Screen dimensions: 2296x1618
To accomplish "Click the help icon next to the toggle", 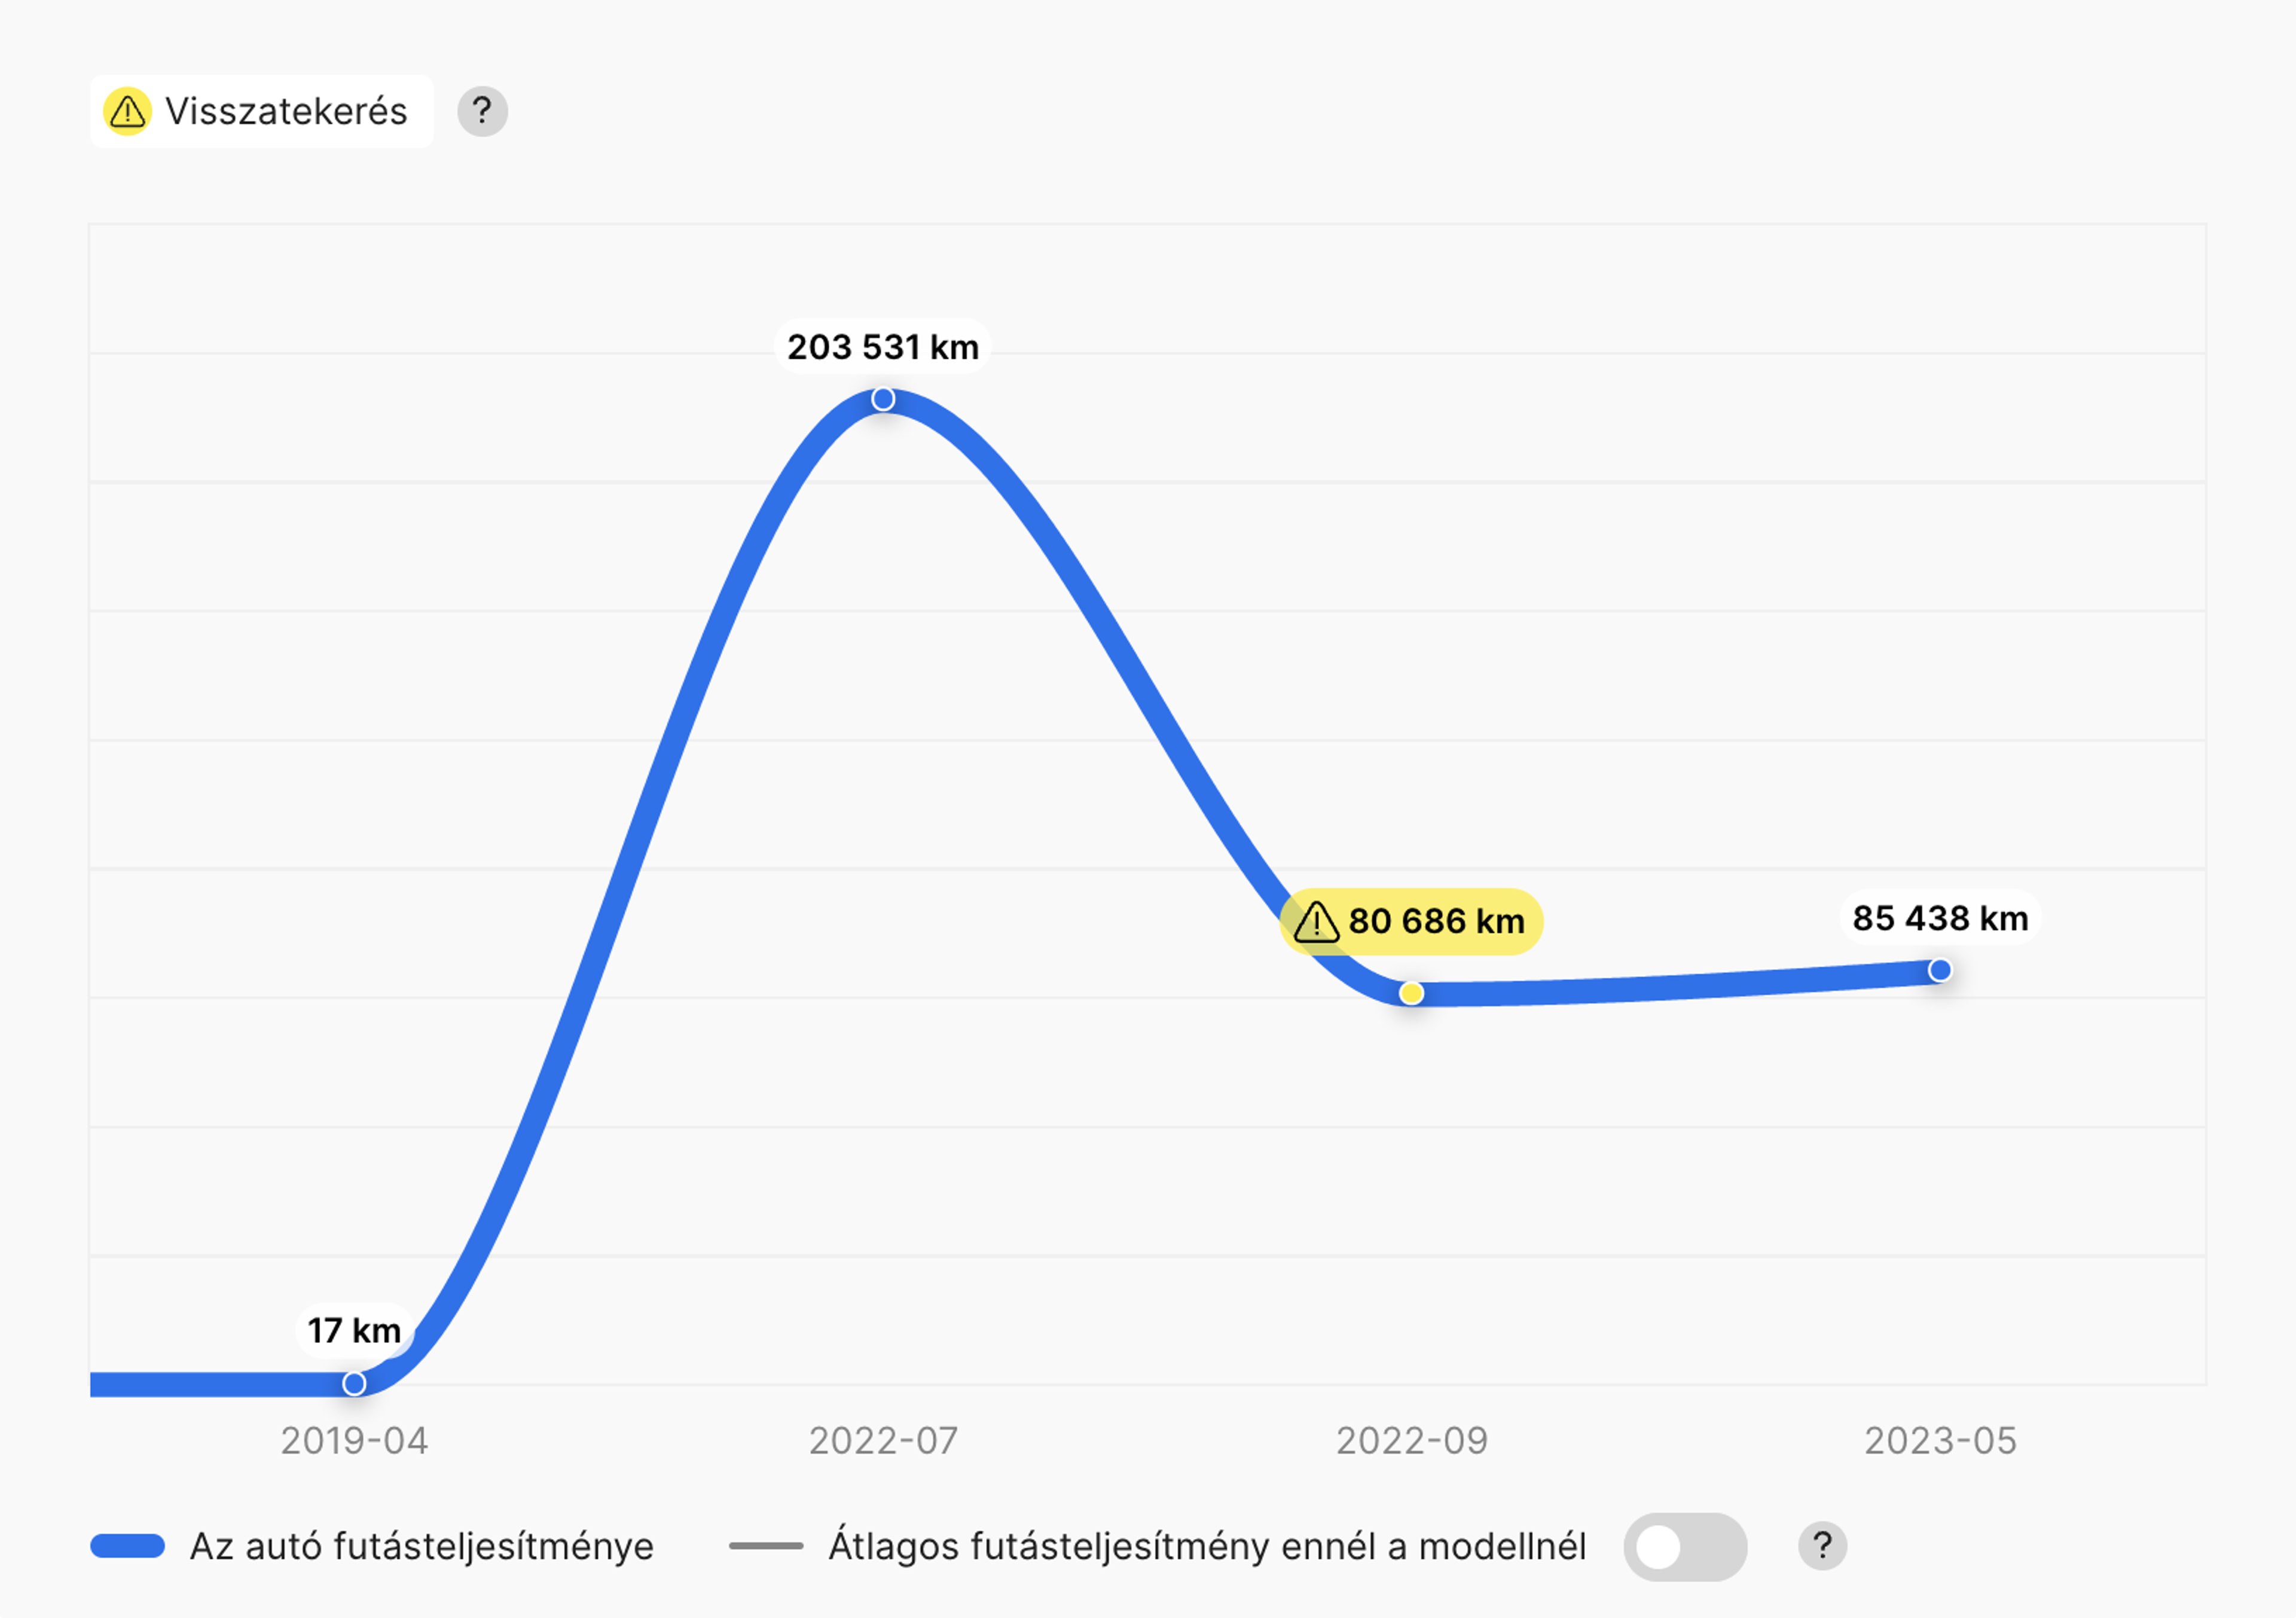I will (x=1822, y=1546).
